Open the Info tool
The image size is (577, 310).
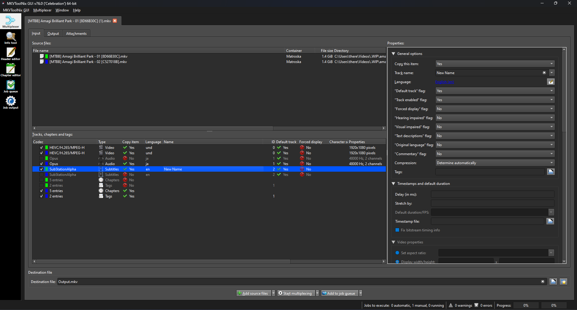11,38
